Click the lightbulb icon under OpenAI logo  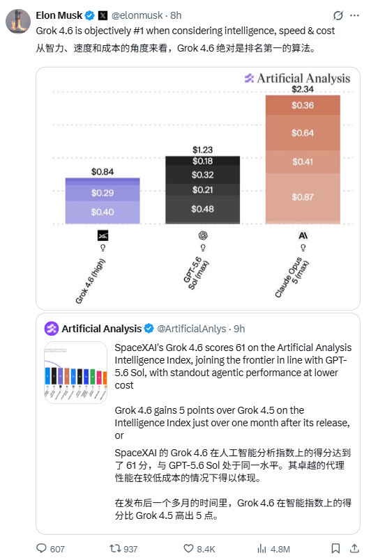click(x=203, y=247)
